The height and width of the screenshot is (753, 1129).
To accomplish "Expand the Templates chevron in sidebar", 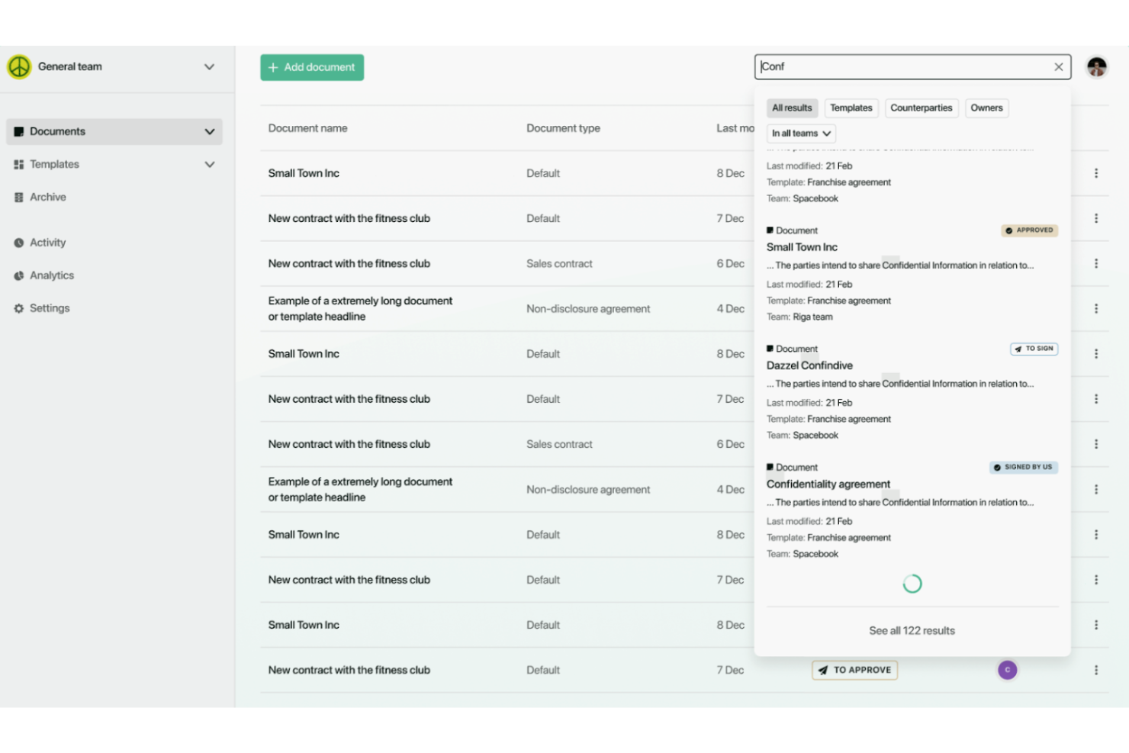I will 210,165.
